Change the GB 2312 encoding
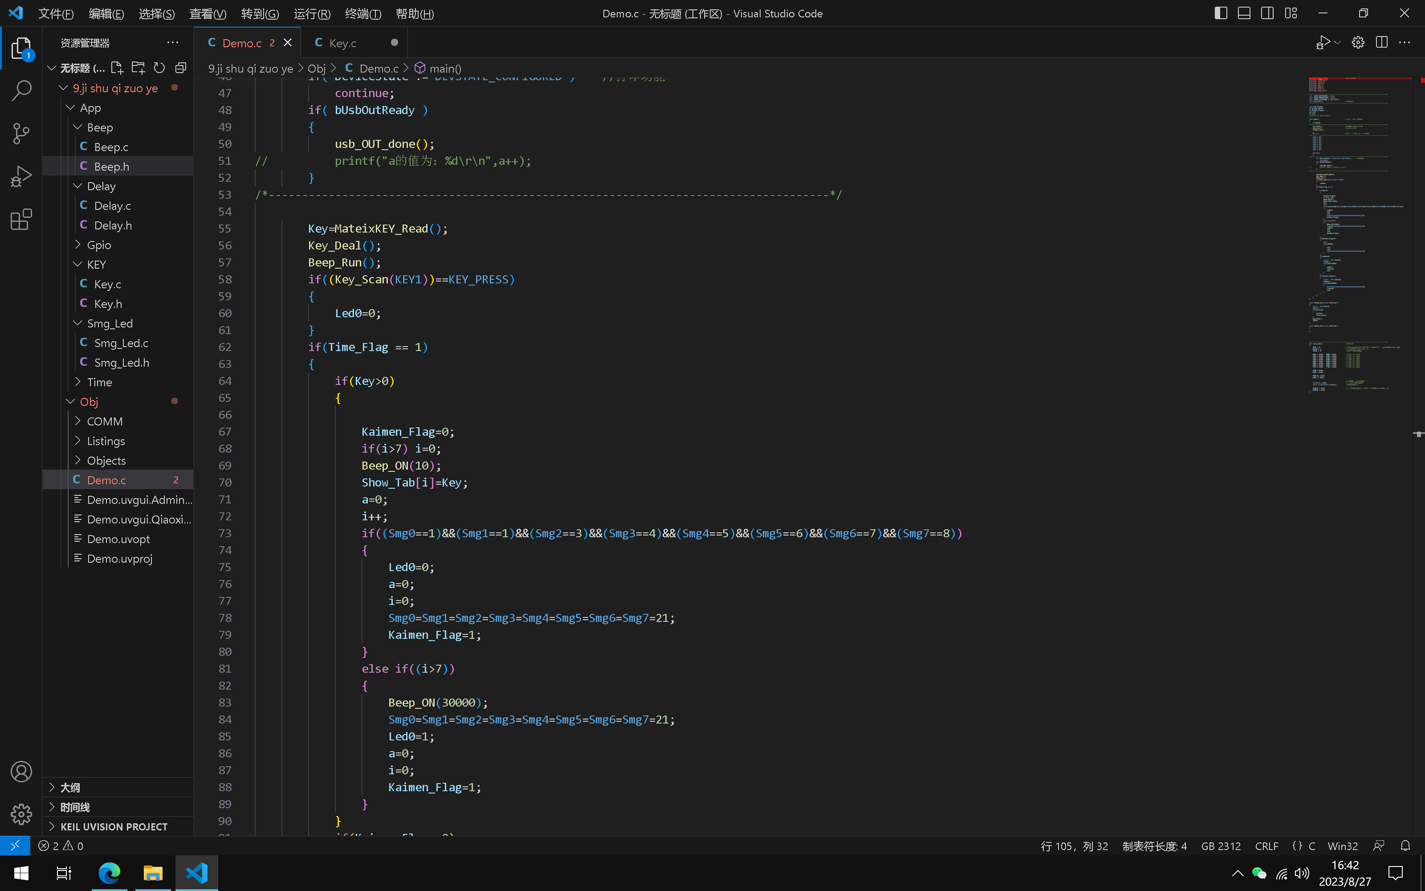This screenshot has height=891, width=1425. [x=1221, y=846]
